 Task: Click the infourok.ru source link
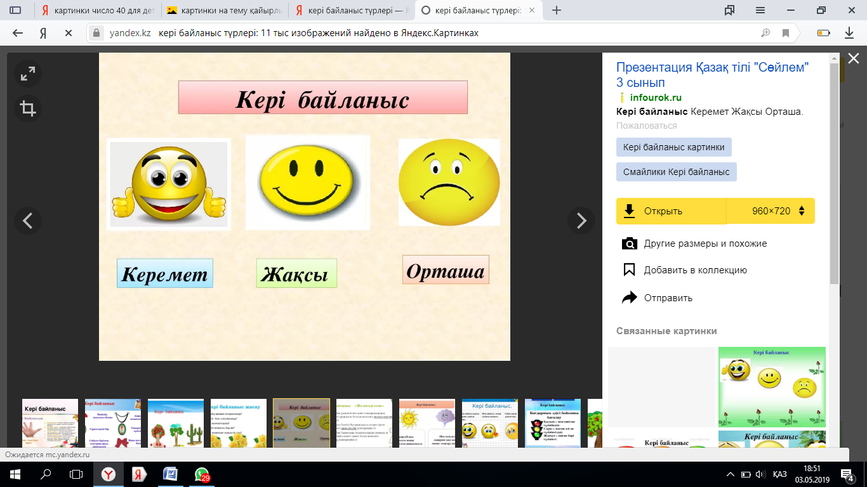click(656, 98)
